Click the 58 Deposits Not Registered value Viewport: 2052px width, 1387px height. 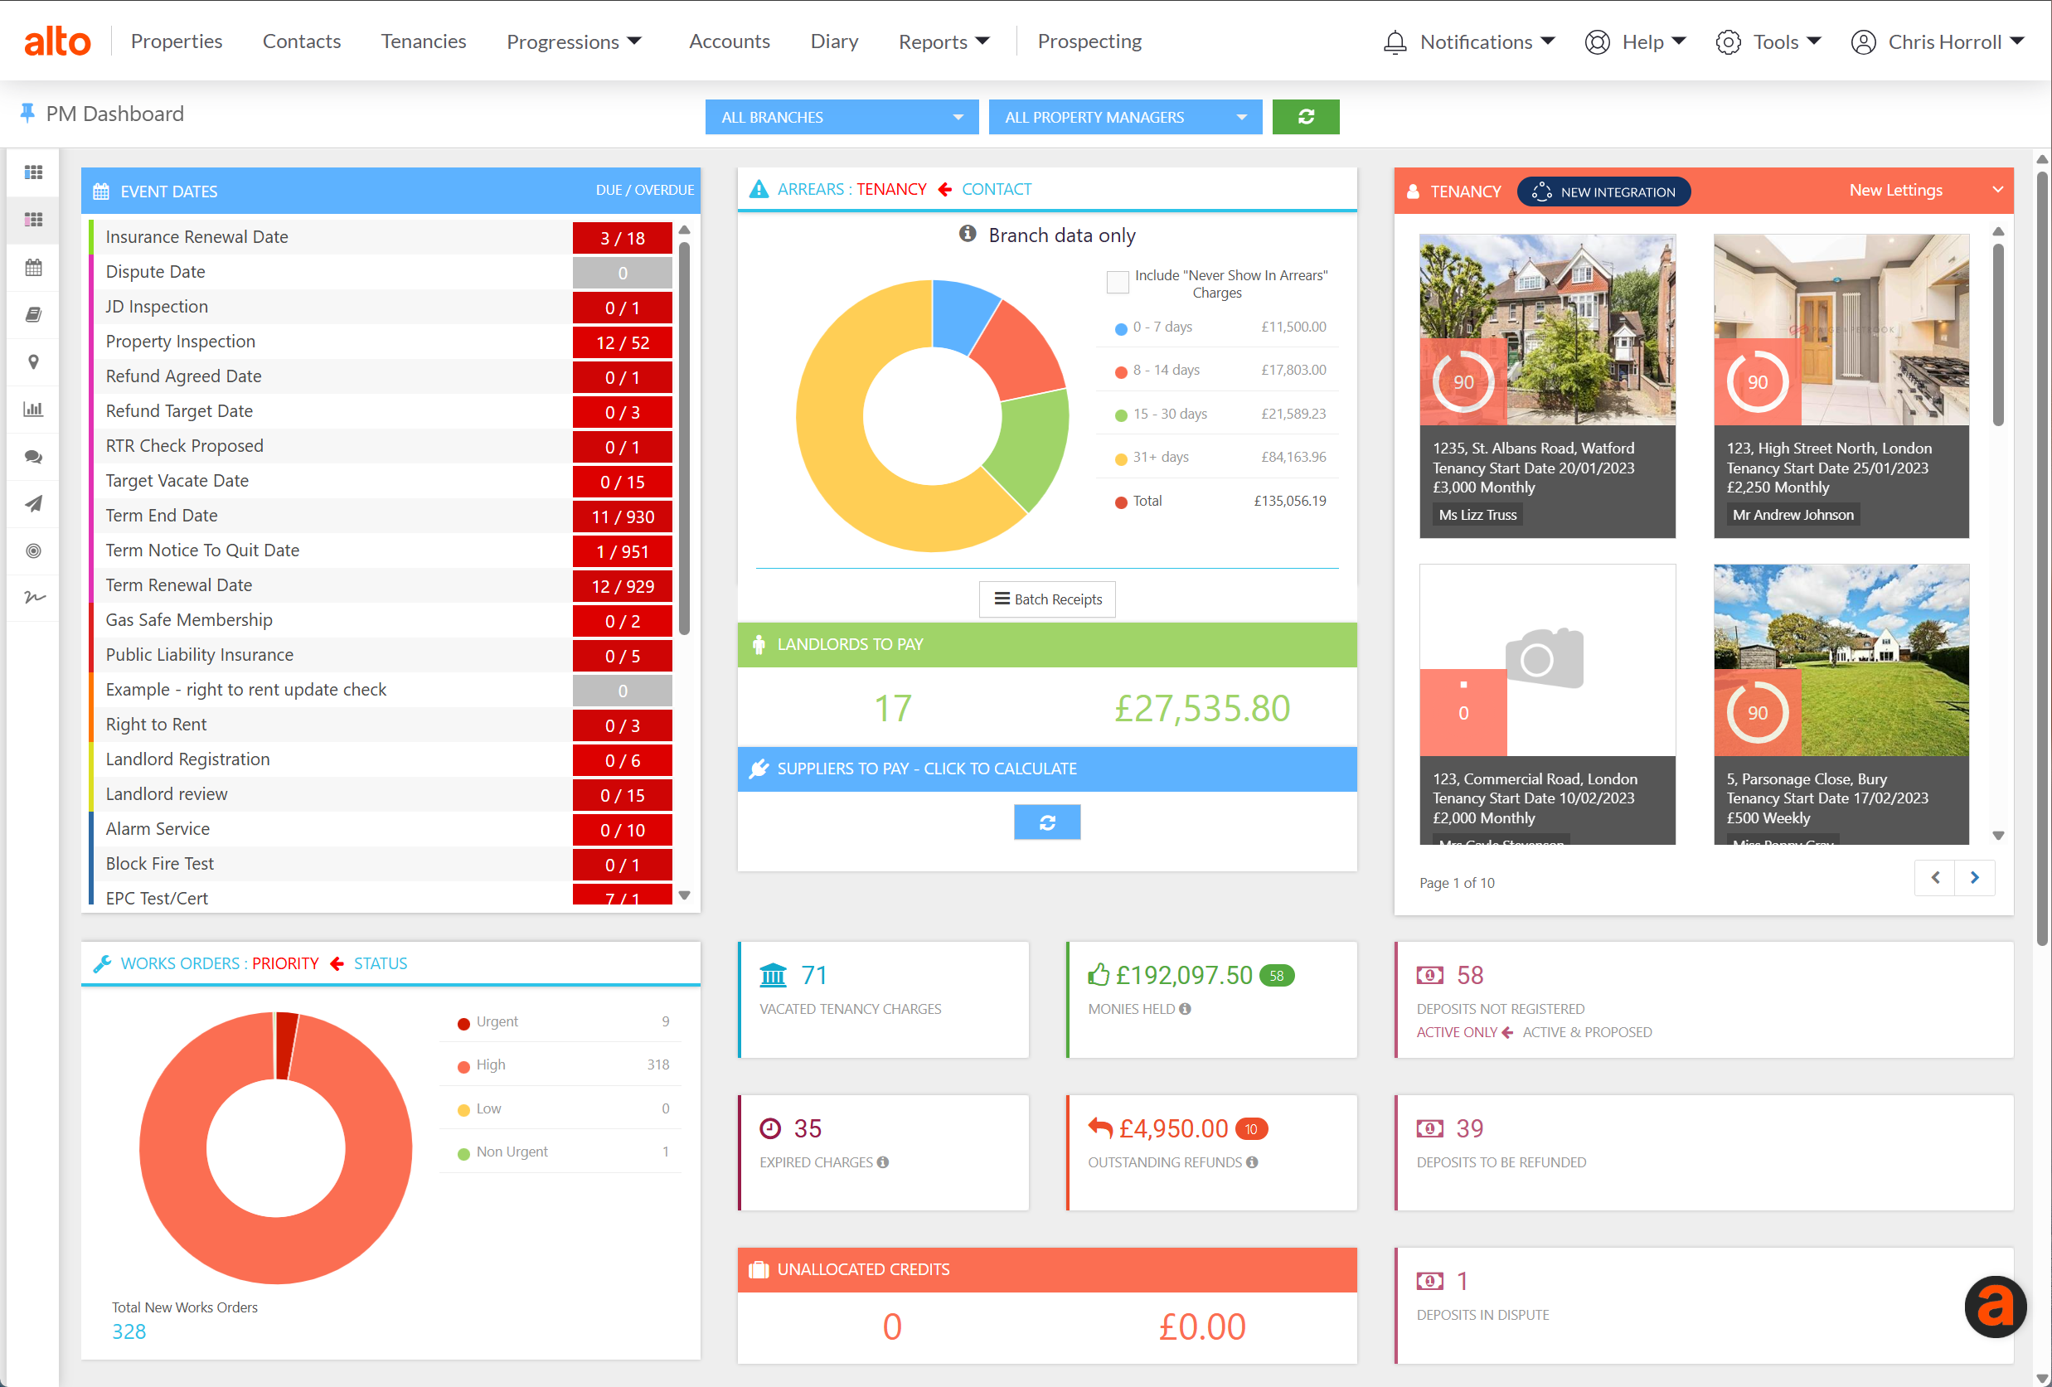point(1469,975)
